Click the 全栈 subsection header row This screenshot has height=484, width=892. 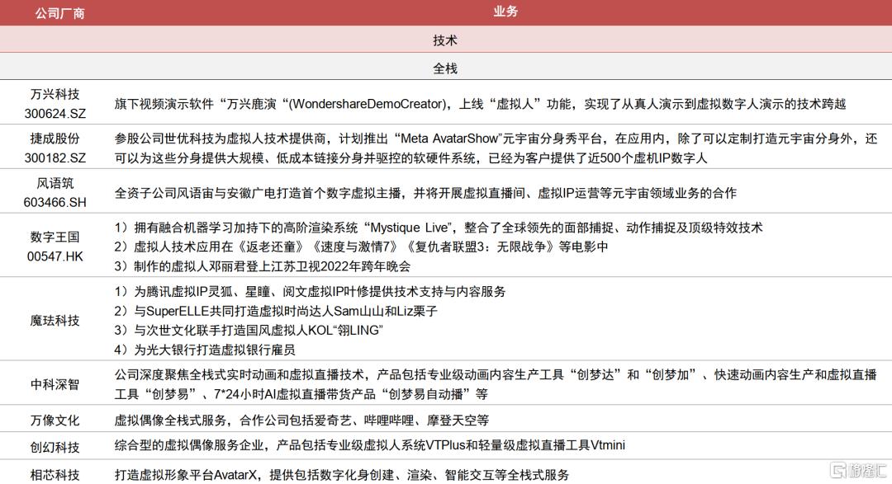click(x=445, y=68)
